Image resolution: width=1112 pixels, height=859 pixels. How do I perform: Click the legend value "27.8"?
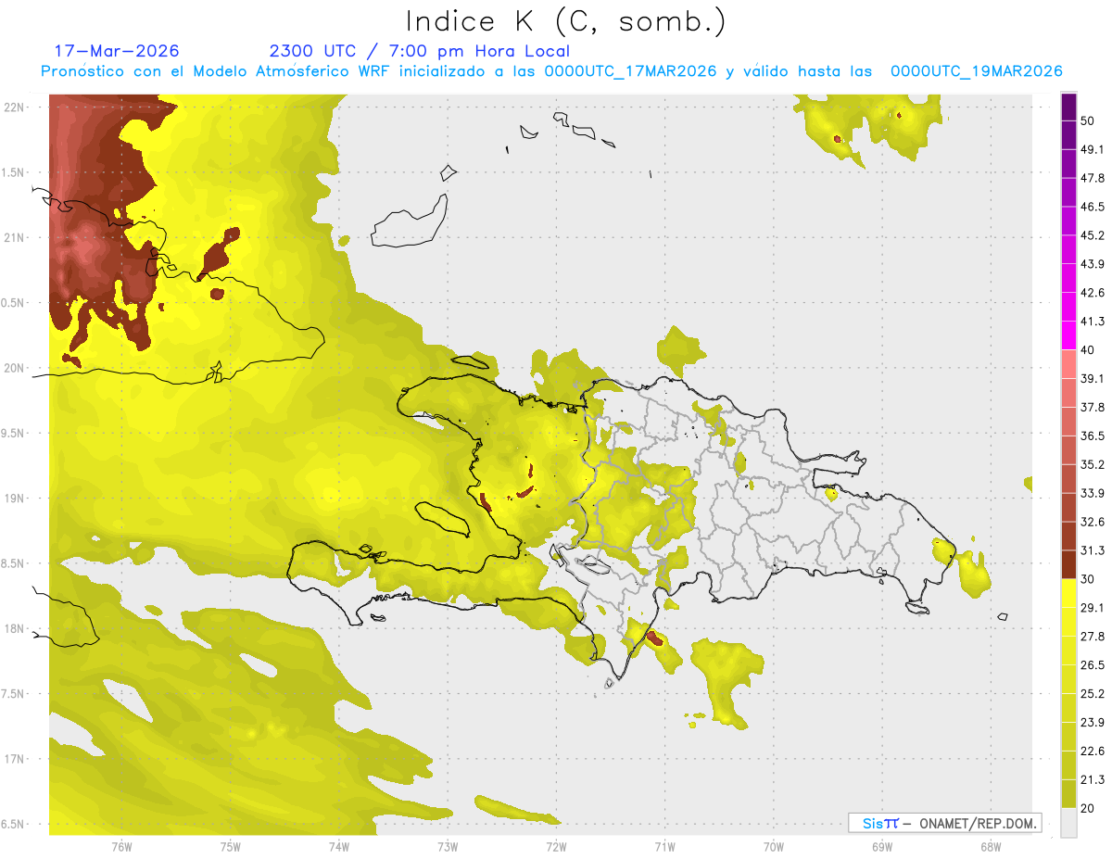coord(1093,637)
